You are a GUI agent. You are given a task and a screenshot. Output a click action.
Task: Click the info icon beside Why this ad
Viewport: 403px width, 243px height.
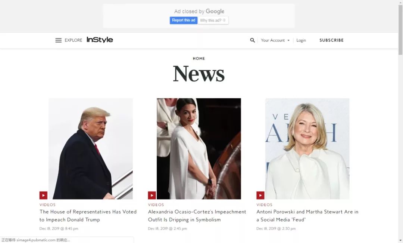tap(224, 20)
